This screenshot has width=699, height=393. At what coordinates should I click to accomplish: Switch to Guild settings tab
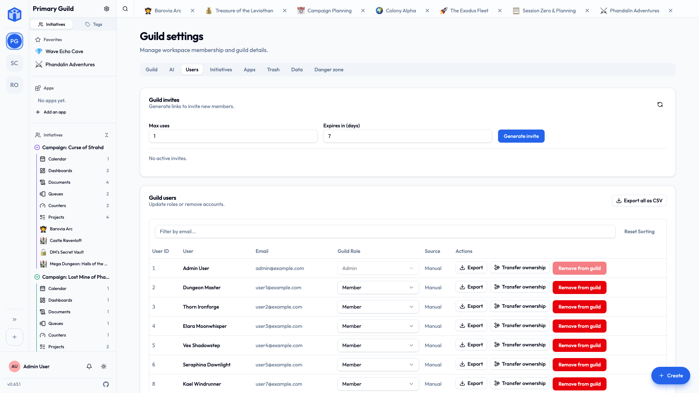coord(151,70)
